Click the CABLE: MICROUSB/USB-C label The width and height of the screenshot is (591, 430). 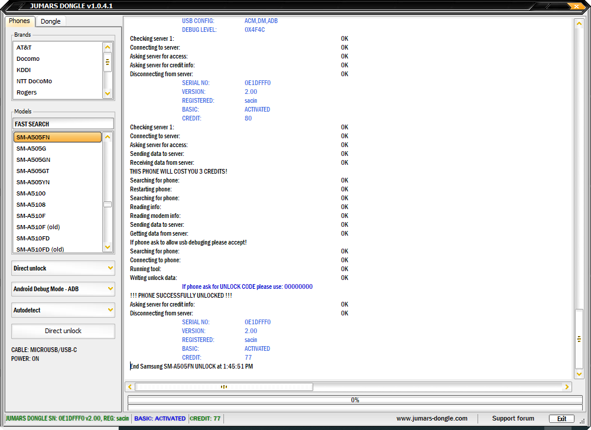pyautogui.click(x=44, y=350)
